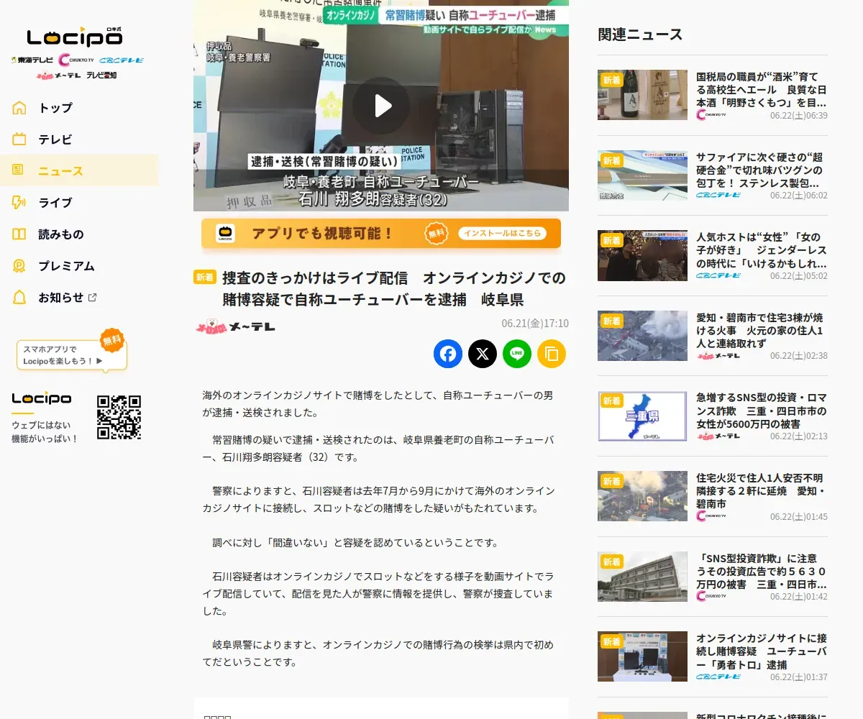Open the トップ menu item
The width and height of the screenshot is (863, 719).
[x=79, y=108]
